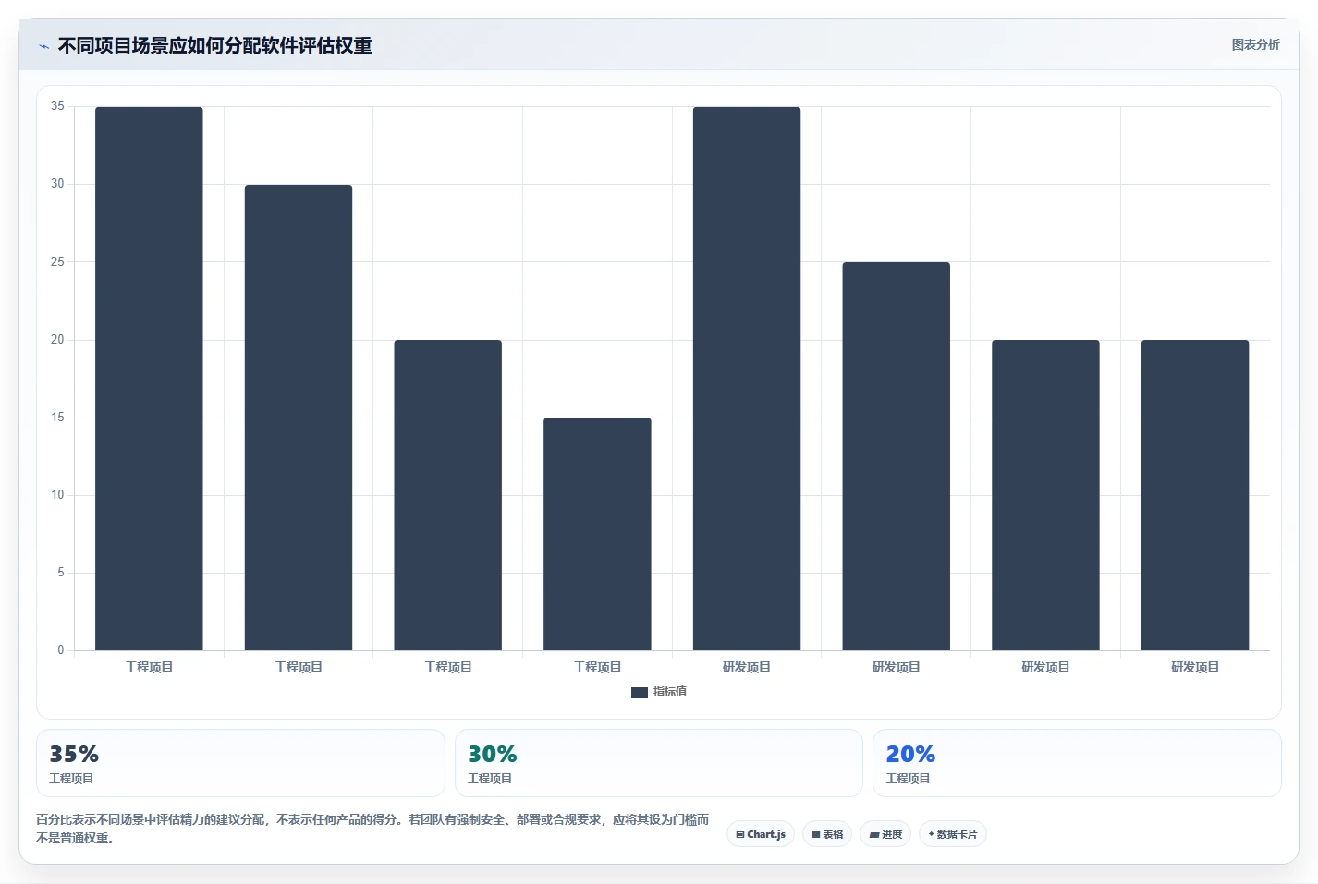Click the 30% value in the stat card
1318x884 pixels.
tap(493, 754)
